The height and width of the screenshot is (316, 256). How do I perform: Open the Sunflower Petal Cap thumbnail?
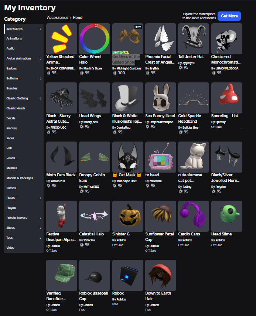(x=161, y=216)
